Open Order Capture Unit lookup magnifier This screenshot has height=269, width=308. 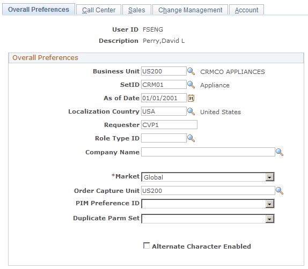[280, 191]
